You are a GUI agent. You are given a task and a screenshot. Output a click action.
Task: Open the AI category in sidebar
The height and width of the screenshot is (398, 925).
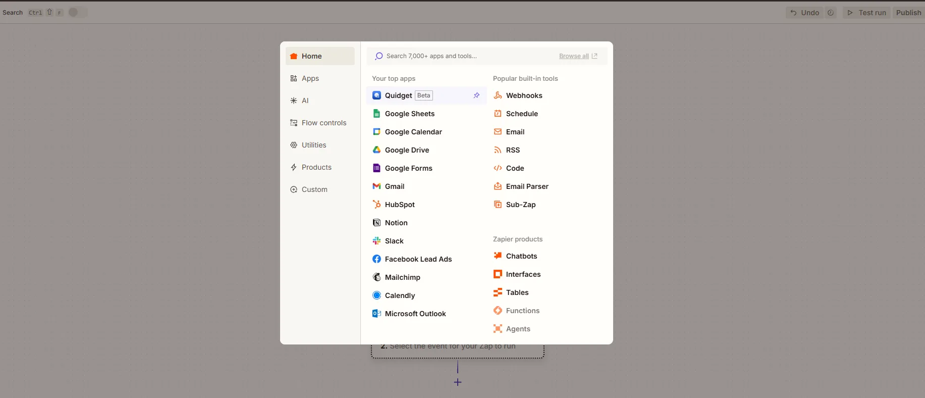305,101
